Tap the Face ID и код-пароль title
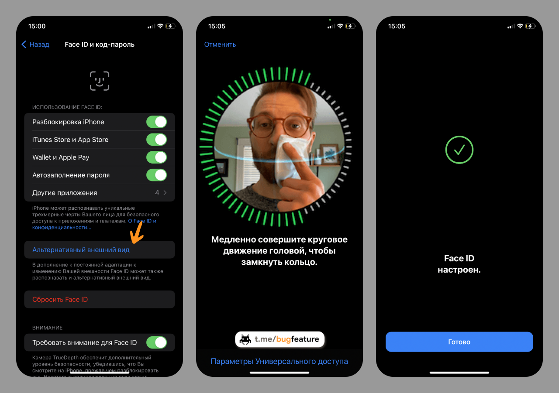This screenshot has width=559, height=393. (x=100, y=44)
